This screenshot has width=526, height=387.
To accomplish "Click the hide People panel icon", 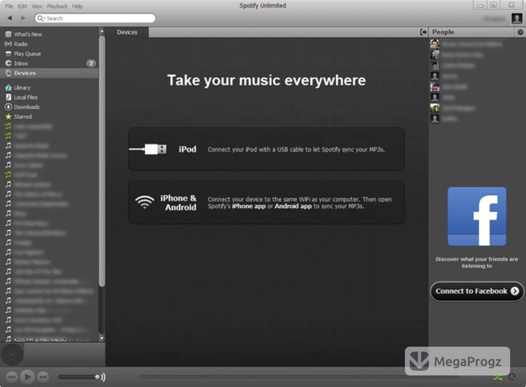I will pyautogui.click(x=423, y=32).
